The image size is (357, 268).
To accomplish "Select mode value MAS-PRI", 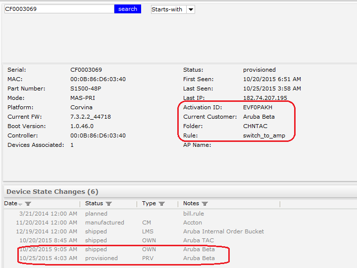I will (83, 98).
